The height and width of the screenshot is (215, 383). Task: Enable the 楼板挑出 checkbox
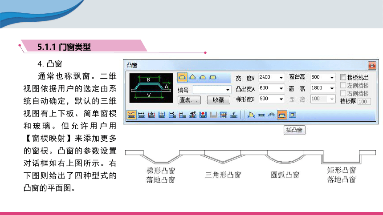pyautogui.click(x=343, y=77)
